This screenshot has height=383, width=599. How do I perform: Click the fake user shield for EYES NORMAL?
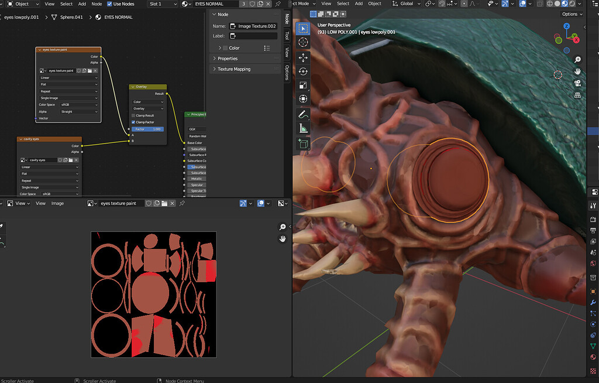click(253, 4)
